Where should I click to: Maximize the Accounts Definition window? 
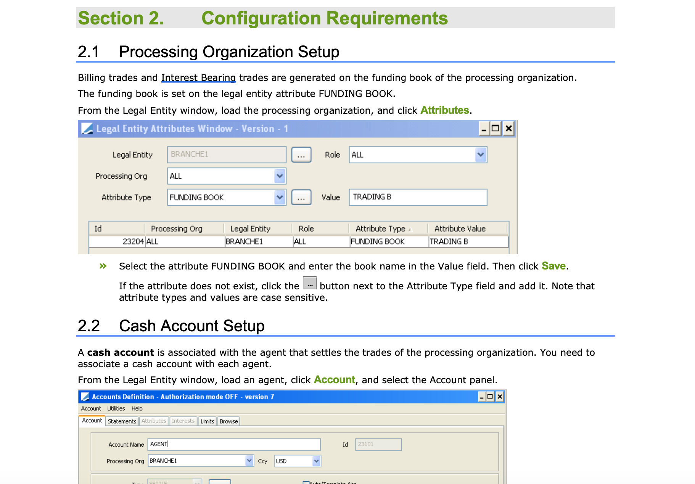coord(490,397)
